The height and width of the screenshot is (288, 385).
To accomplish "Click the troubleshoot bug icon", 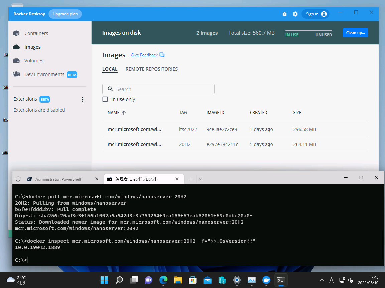I will 284,14.
